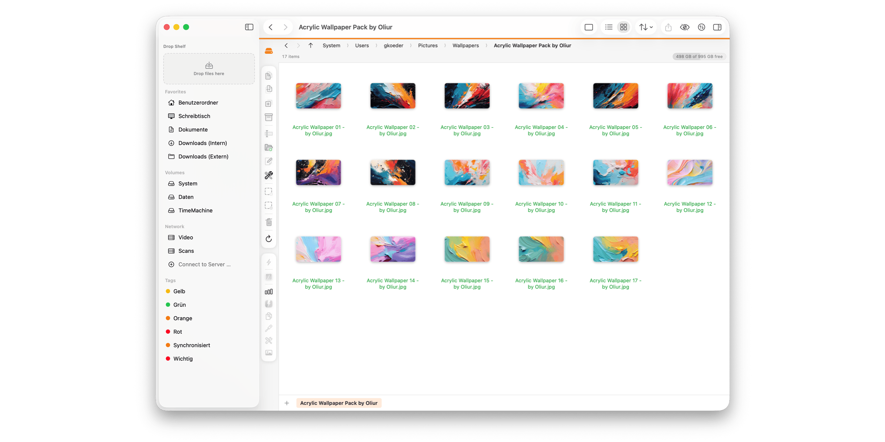Click the Refresh circular arrow icon

(x=269, y=239)
